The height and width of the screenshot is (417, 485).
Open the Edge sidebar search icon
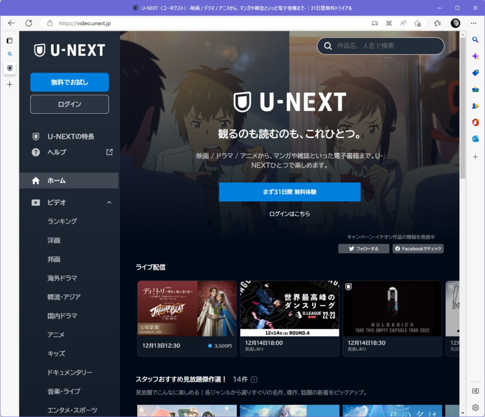[x=476, y=40]
